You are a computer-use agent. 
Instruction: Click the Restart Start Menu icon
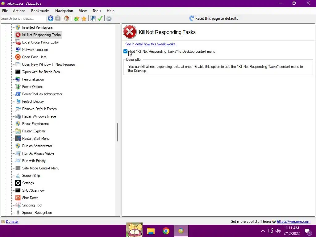[x=18, y=139]
